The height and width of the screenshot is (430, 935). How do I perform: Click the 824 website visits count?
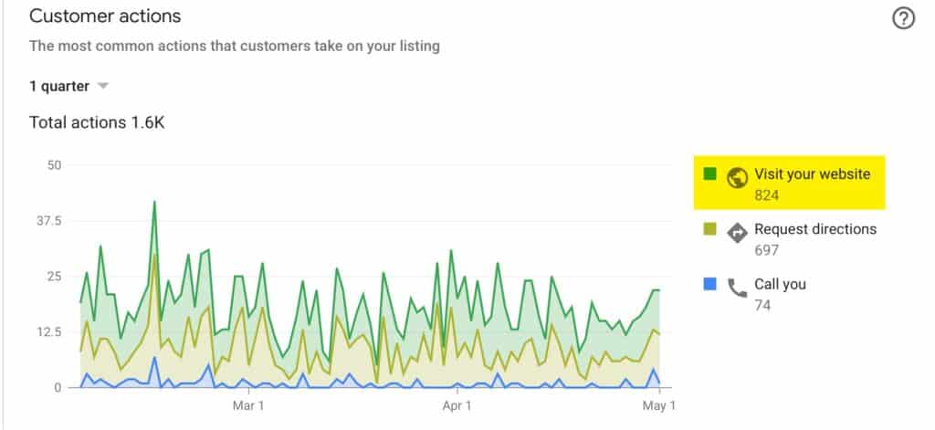coord(766,194)
